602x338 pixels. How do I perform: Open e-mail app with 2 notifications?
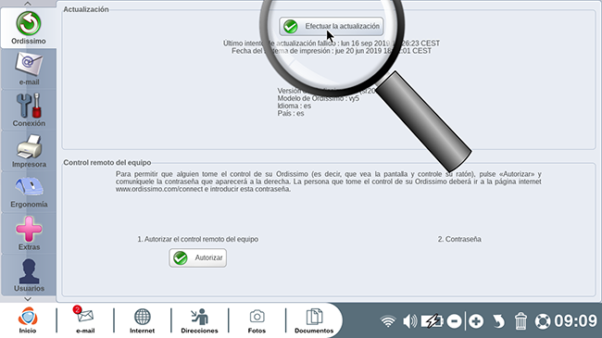(x=85, y=320)
